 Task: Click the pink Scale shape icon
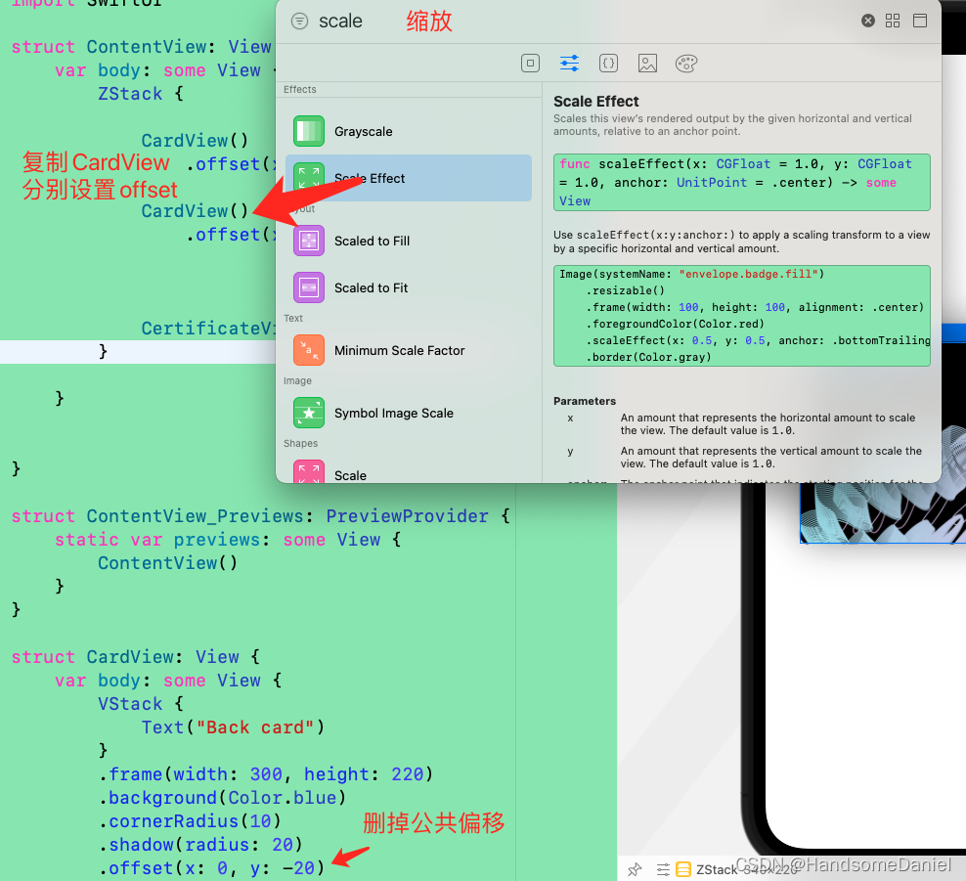click(x=309, y=472)
